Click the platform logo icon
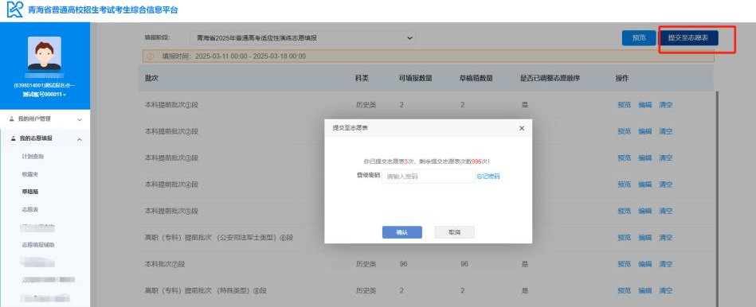Screen dimensions: 756x307 [x=15, y=10]
